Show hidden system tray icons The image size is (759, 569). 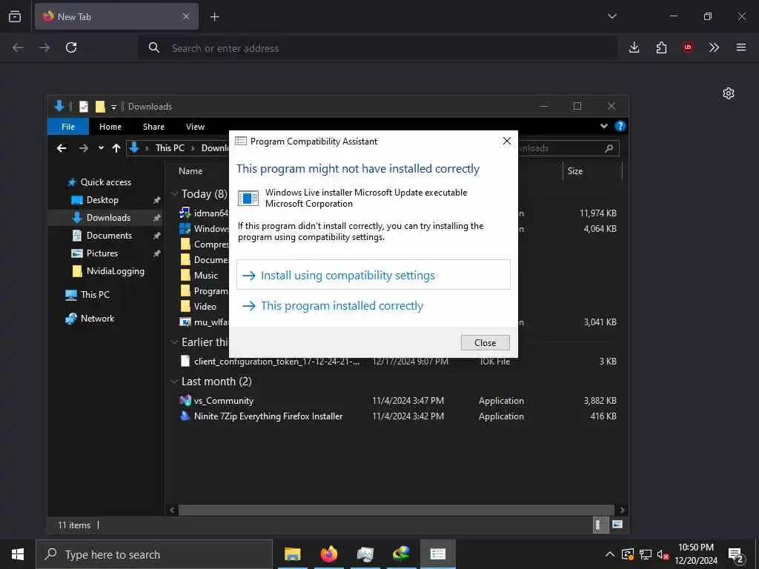610,554
